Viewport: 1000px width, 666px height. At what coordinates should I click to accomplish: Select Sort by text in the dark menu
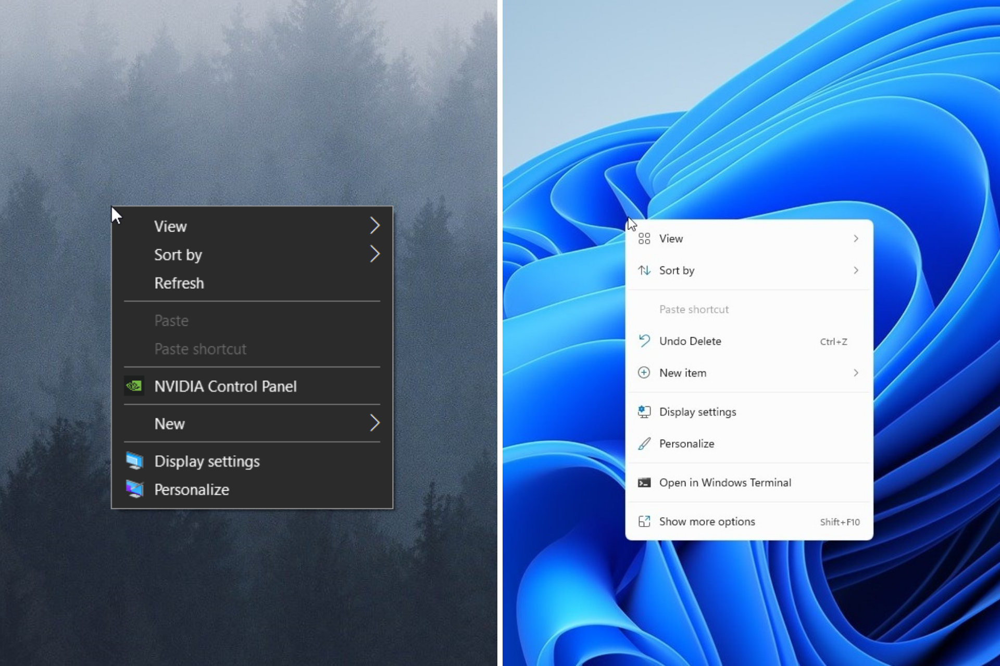pos(178,255)
